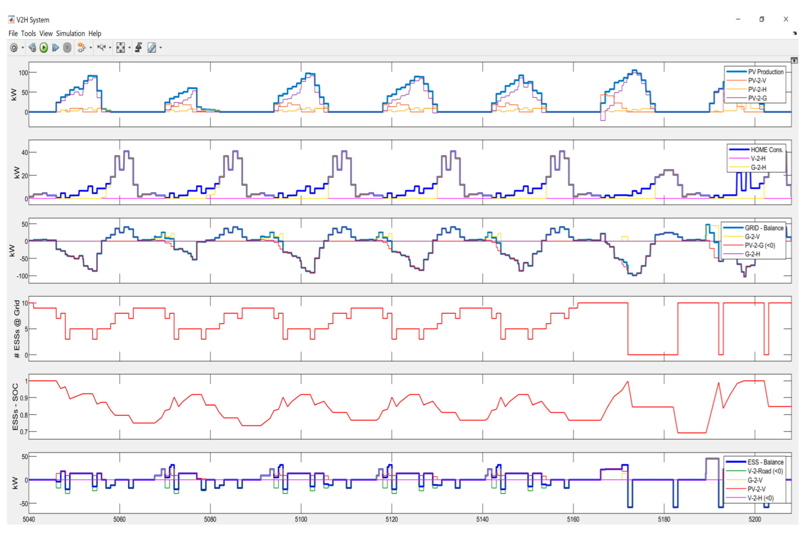Click the maximize-axes button above top plot

794,60
